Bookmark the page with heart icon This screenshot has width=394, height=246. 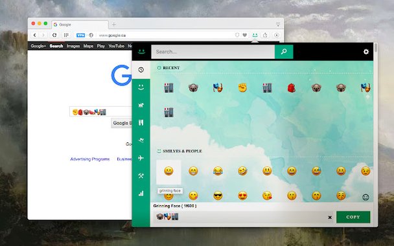[x=245, y=35]
